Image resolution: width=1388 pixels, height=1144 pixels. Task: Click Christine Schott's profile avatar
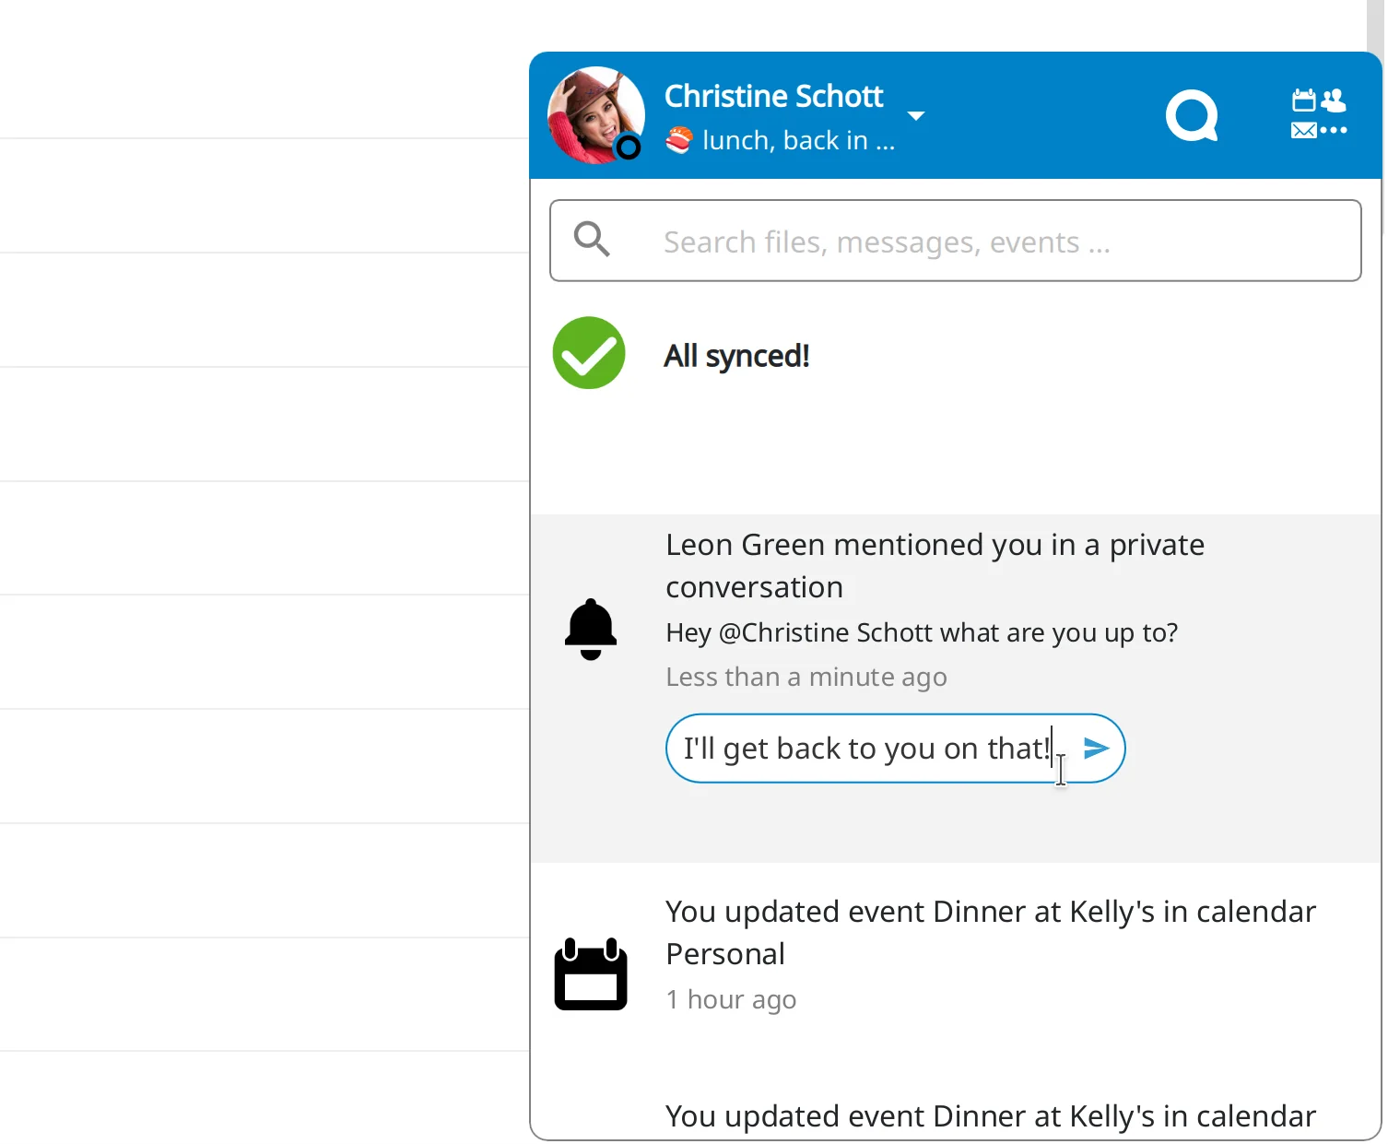point(595,115)
